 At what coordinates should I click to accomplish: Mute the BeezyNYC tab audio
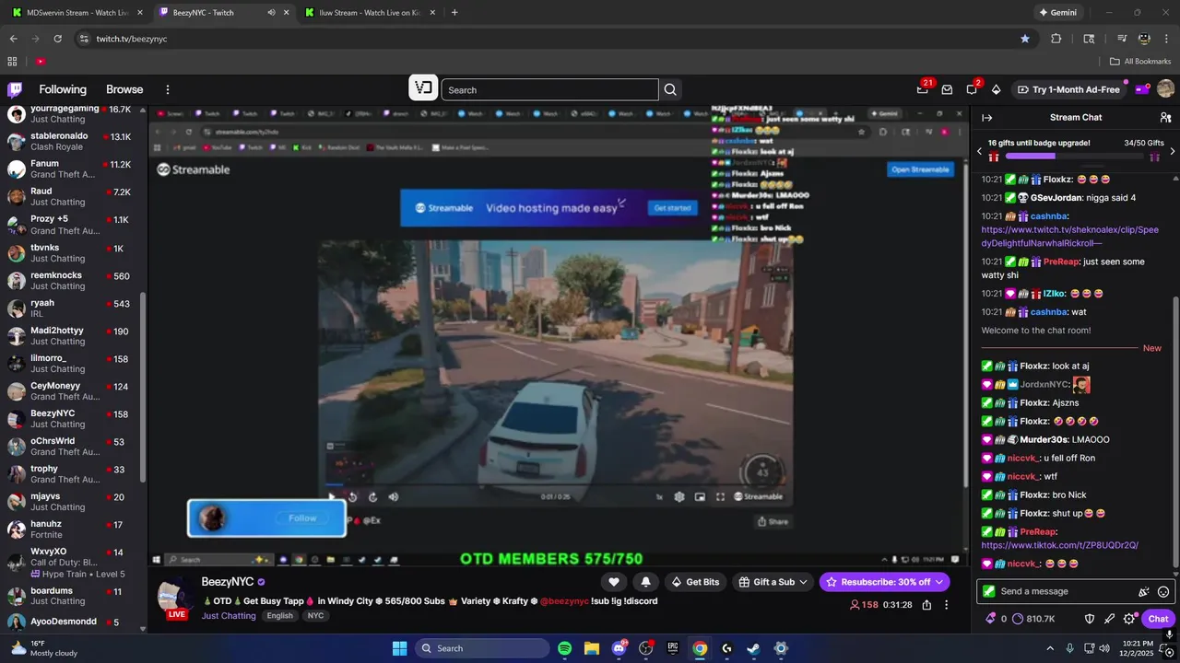pyautogui.click(x=271, y=13)
